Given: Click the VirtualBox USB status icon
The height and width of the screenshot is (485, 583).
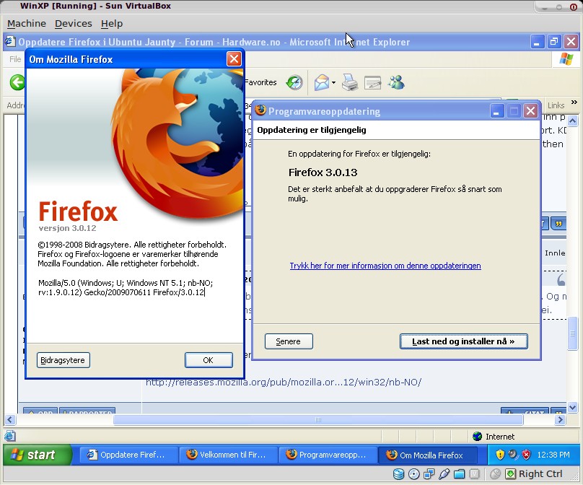Looking at the screenshot, I should (444, 474).
